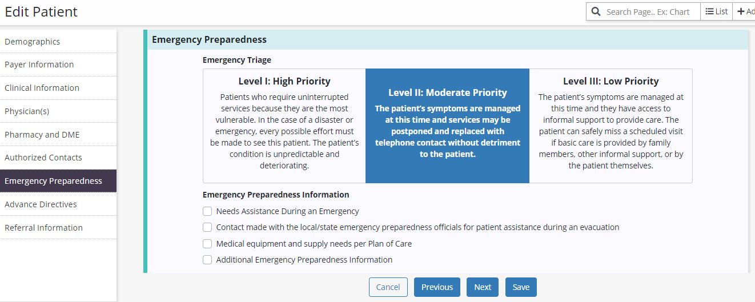This screenshot has height=302, width=755.
Task: Go to Payer Information section
Action: (x=39, y=65)
